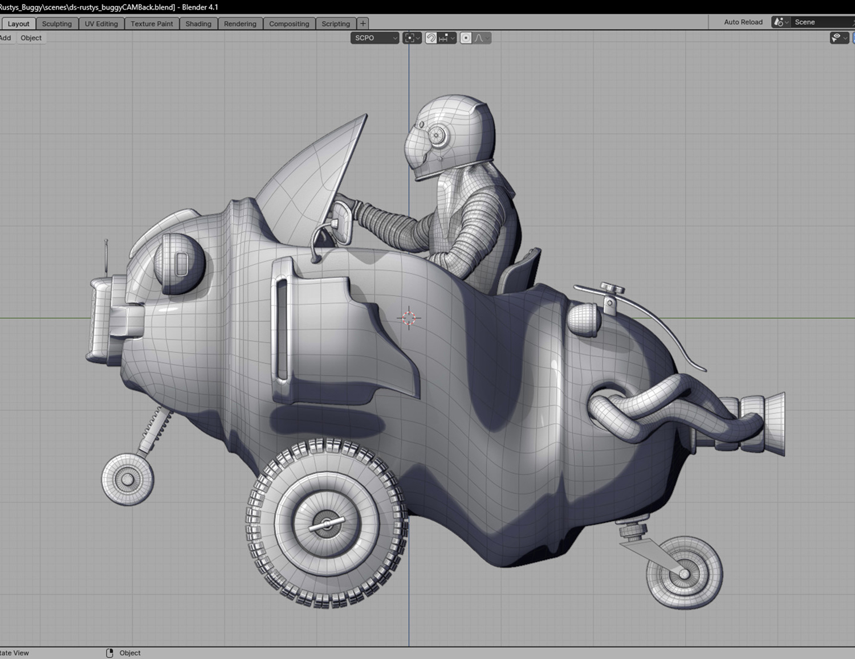The height and width of the screenshot is (659, 855).
Task: Open the Object menu in the viewport header
Action: 31,38
